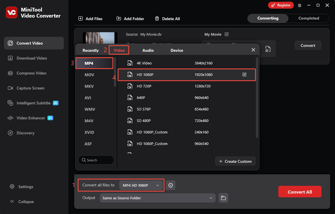The height and width of the screenshot is (214, 335).
Task: Open output settings gear next to format dropdown
Action: click(x=171, y=185)
